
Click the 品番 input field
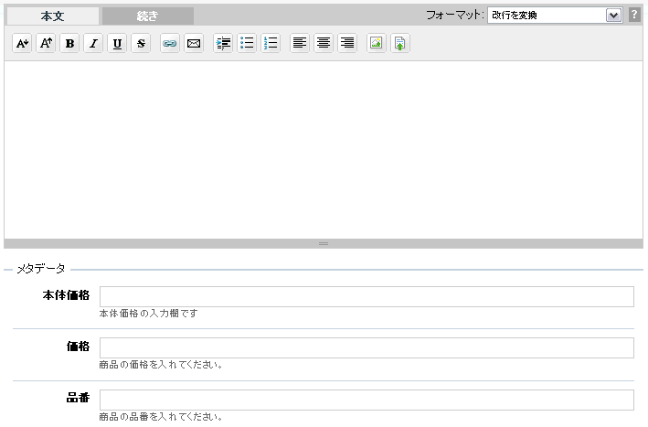coord(366,400)
